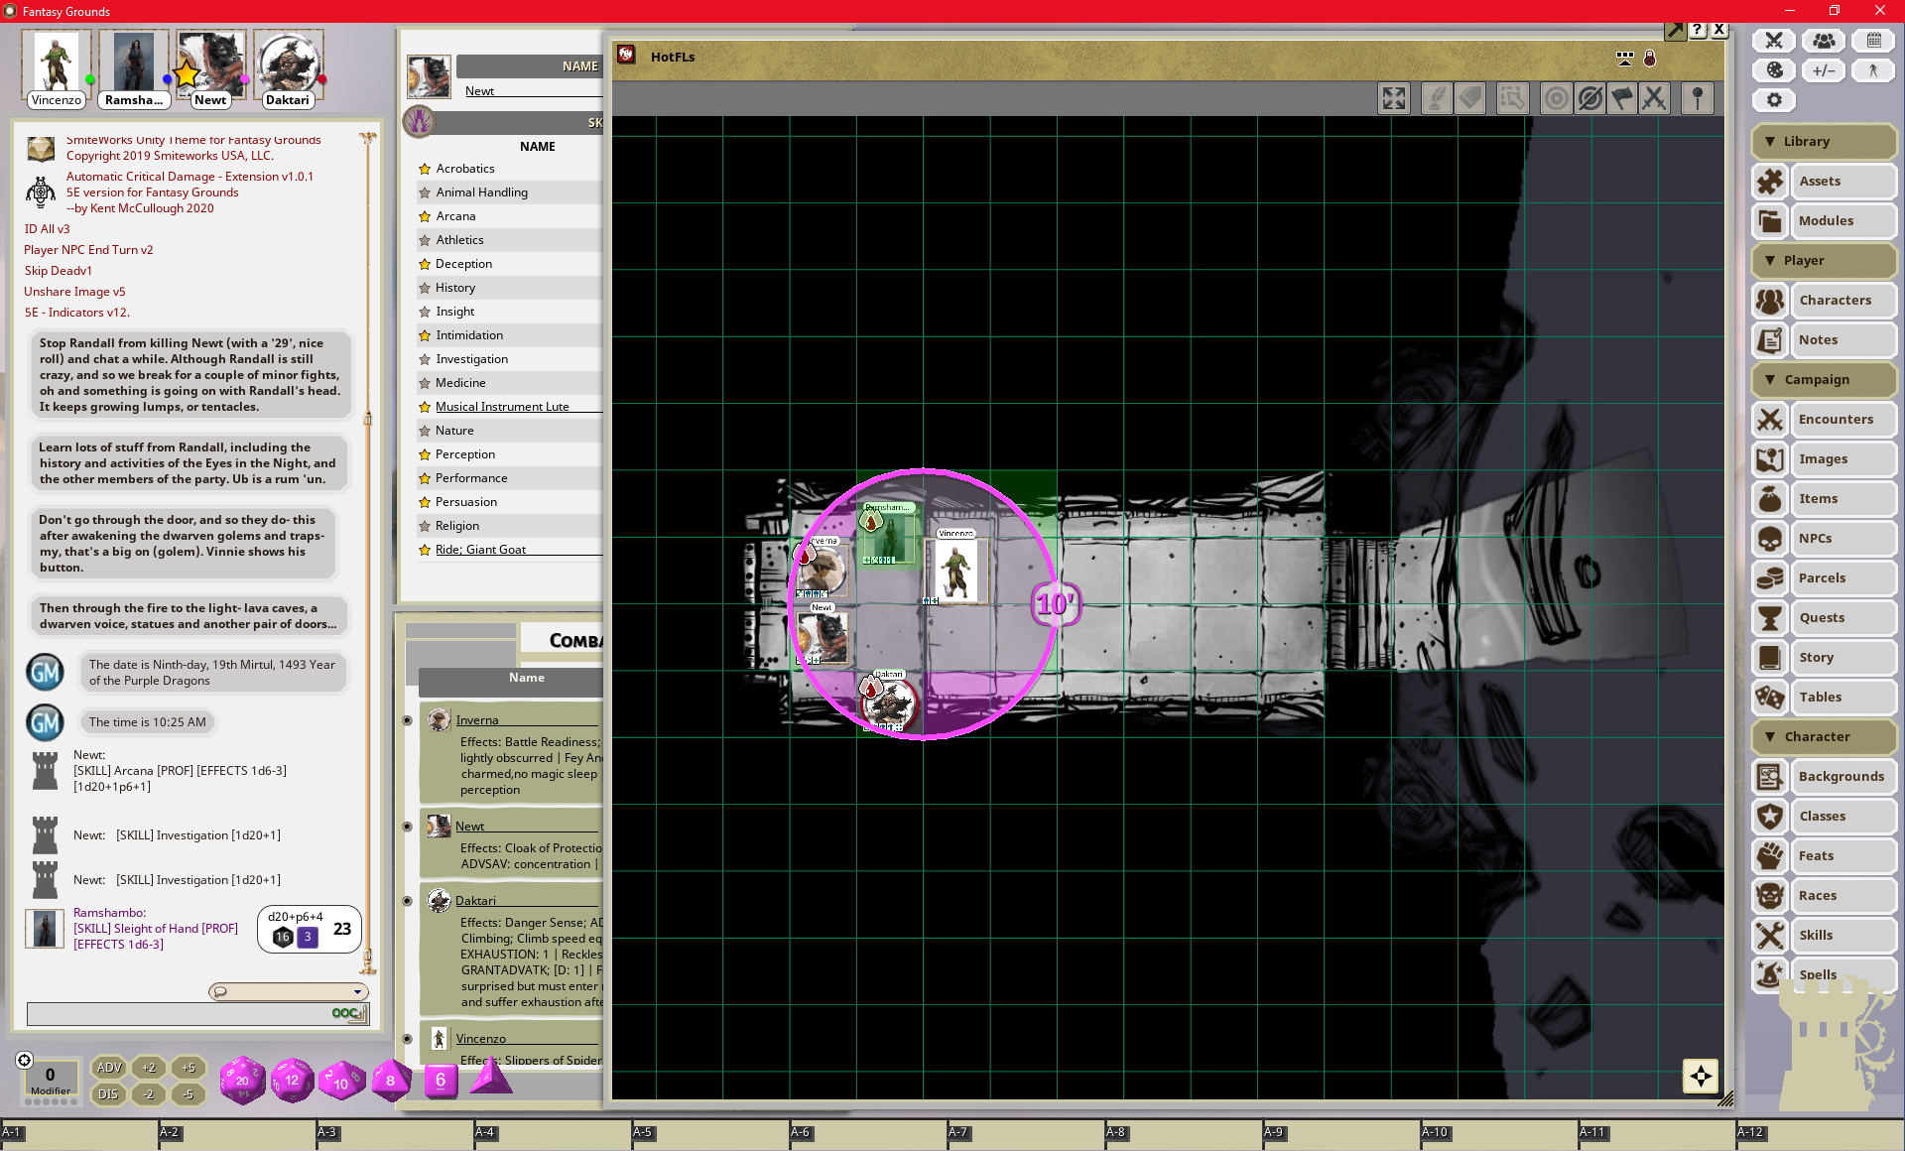
Task: Toggle the +2 modifier button
Action: point(149,1068)
